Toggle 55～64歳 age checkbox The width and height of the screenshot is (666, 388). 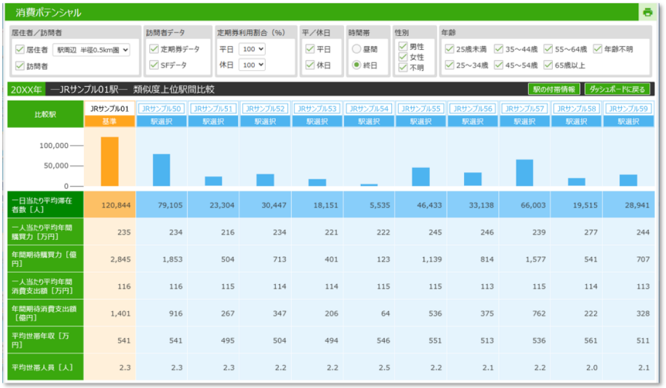(x=549, y=49)
